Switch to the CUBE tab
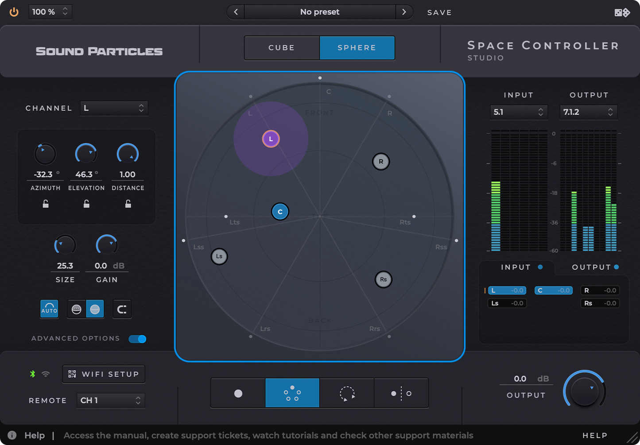The width and height of the screenshot is (640, 445). tap(282, 48)
